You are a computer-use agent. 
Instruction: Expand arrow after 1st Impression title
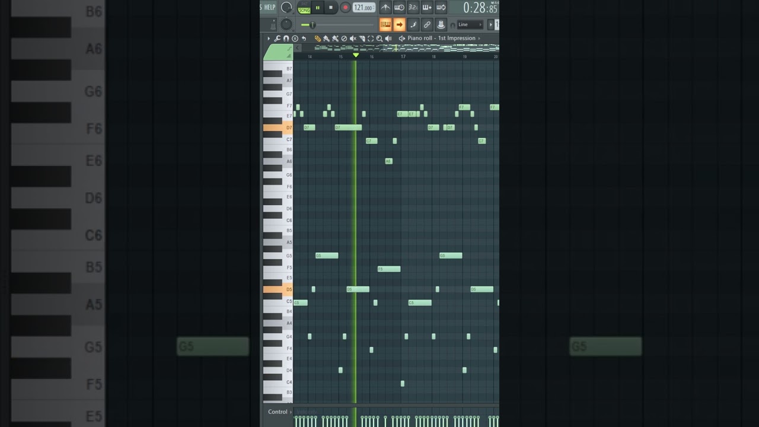(x=479, y=39)
